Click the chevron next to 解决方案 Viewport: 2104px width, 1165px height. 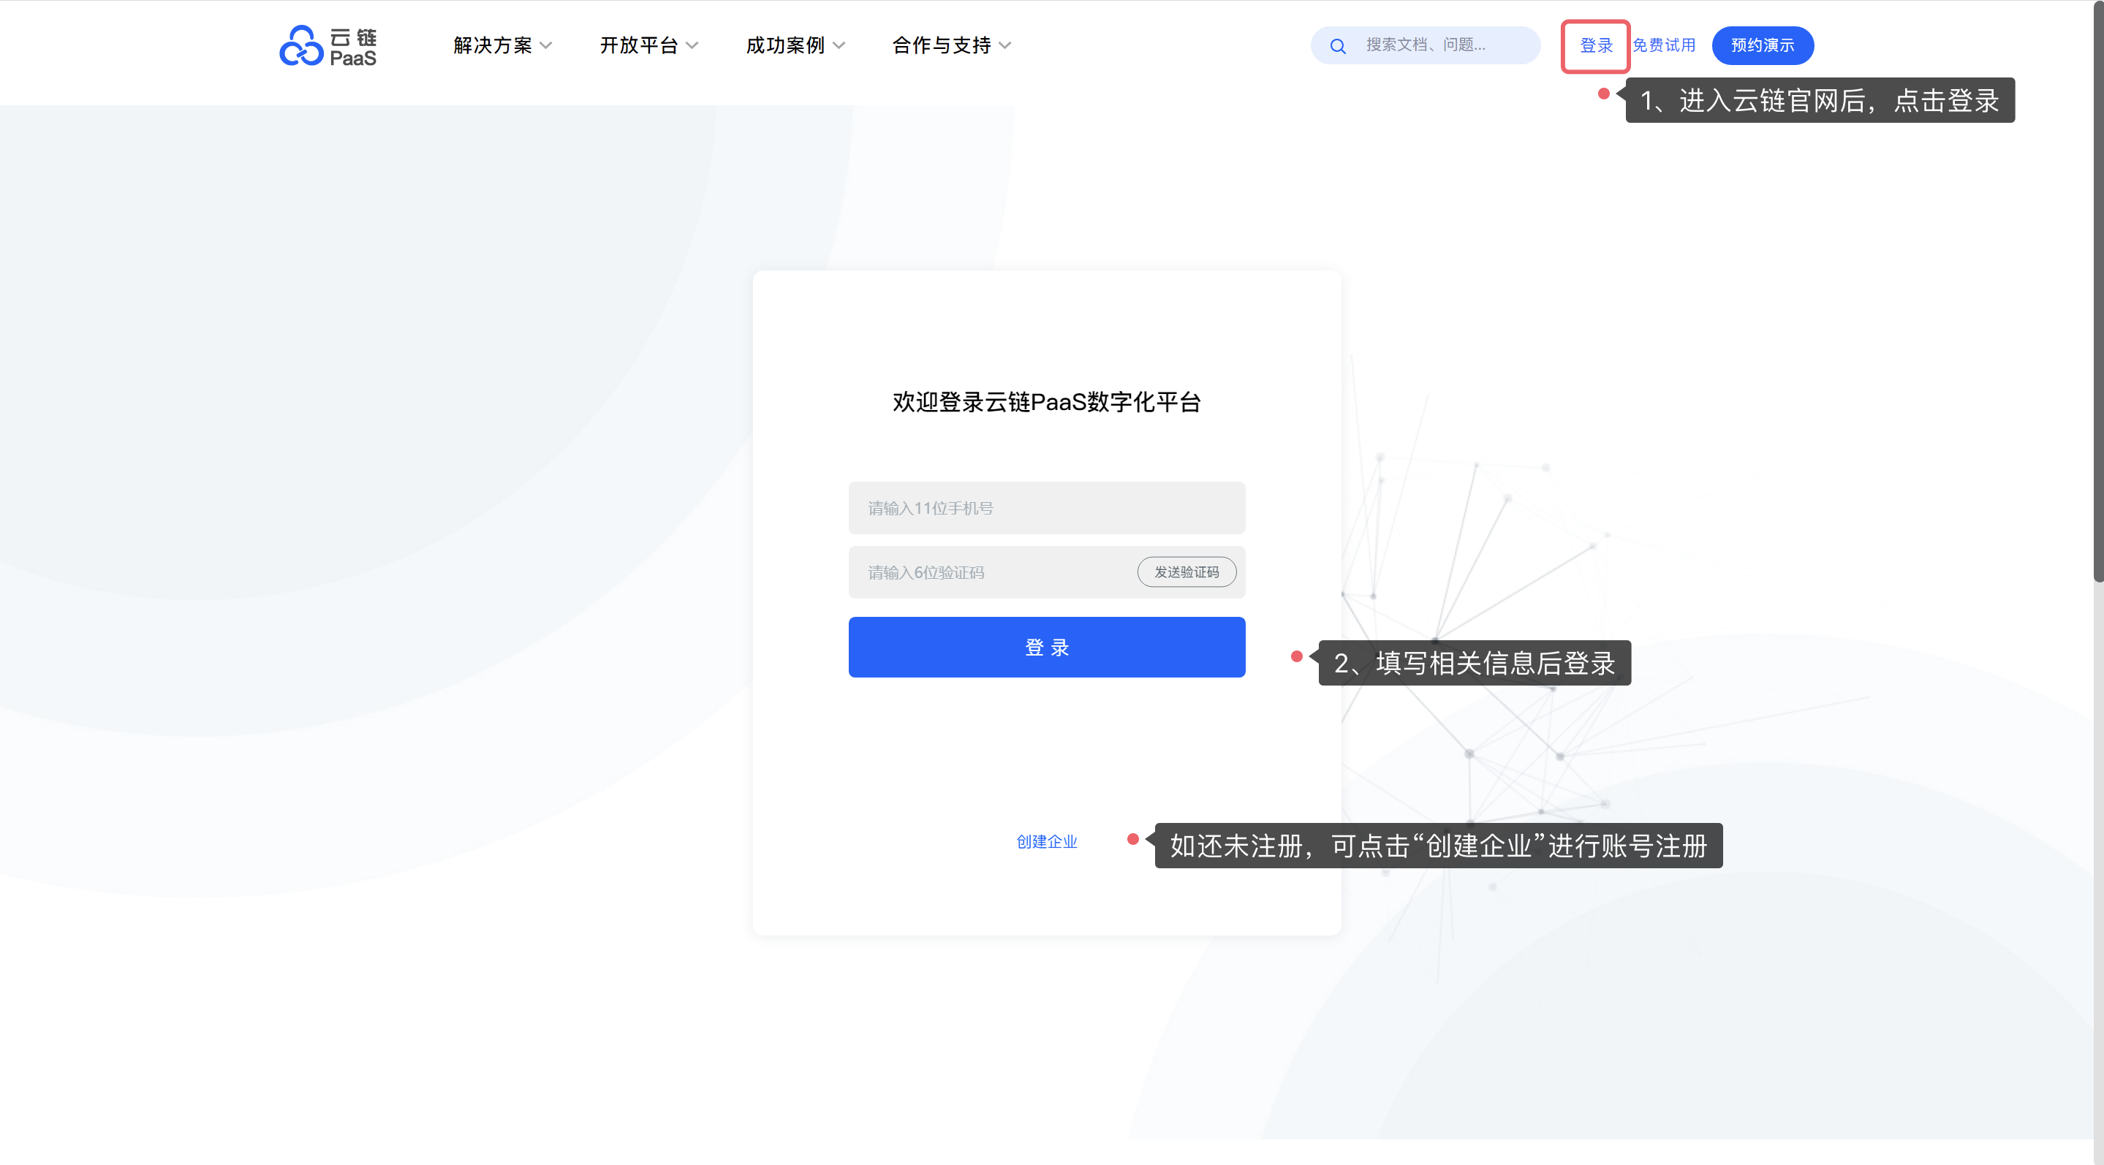click(545, 46)
